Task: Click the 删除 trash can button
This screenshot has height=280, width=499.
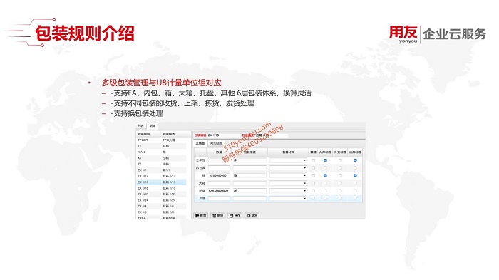Action: coord(218,215)
